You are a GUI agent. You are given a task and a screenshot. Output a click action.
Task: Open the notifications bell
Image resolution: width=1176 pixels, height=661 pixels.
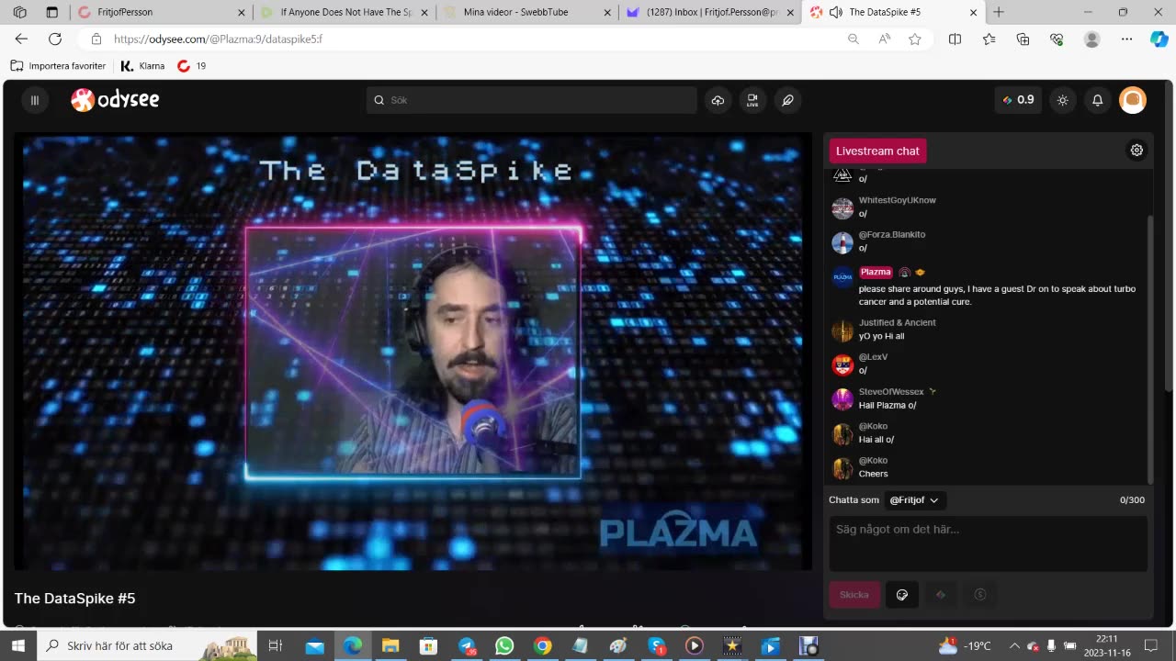(x=1097, y=100)
